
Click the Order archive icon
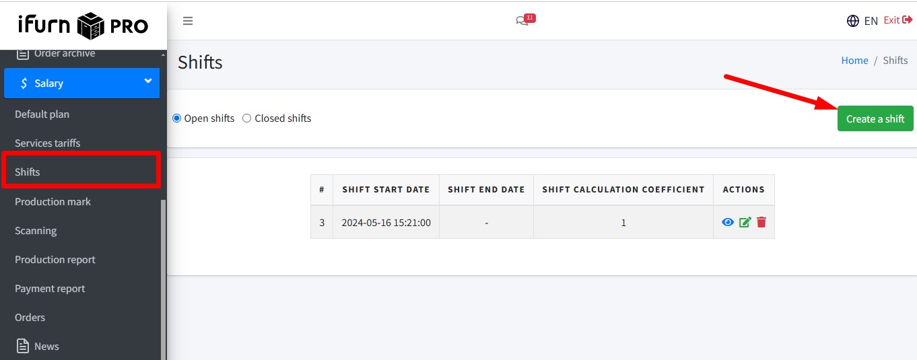(23, 53)
